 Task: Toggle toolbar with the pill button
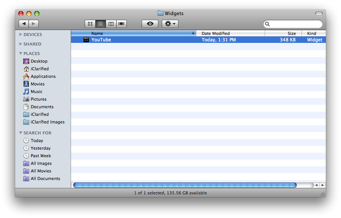click(319, 14)
